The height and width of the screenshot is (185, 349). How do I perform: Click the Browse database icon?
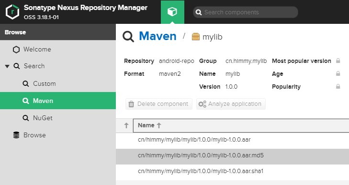[x=16, y=135]
